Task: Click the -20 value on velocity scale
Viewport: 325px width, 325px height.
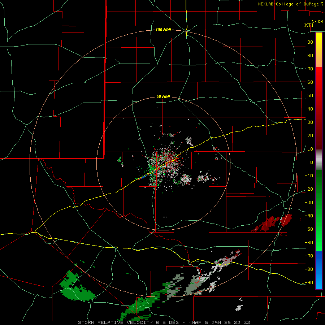Action: (309, 189)
